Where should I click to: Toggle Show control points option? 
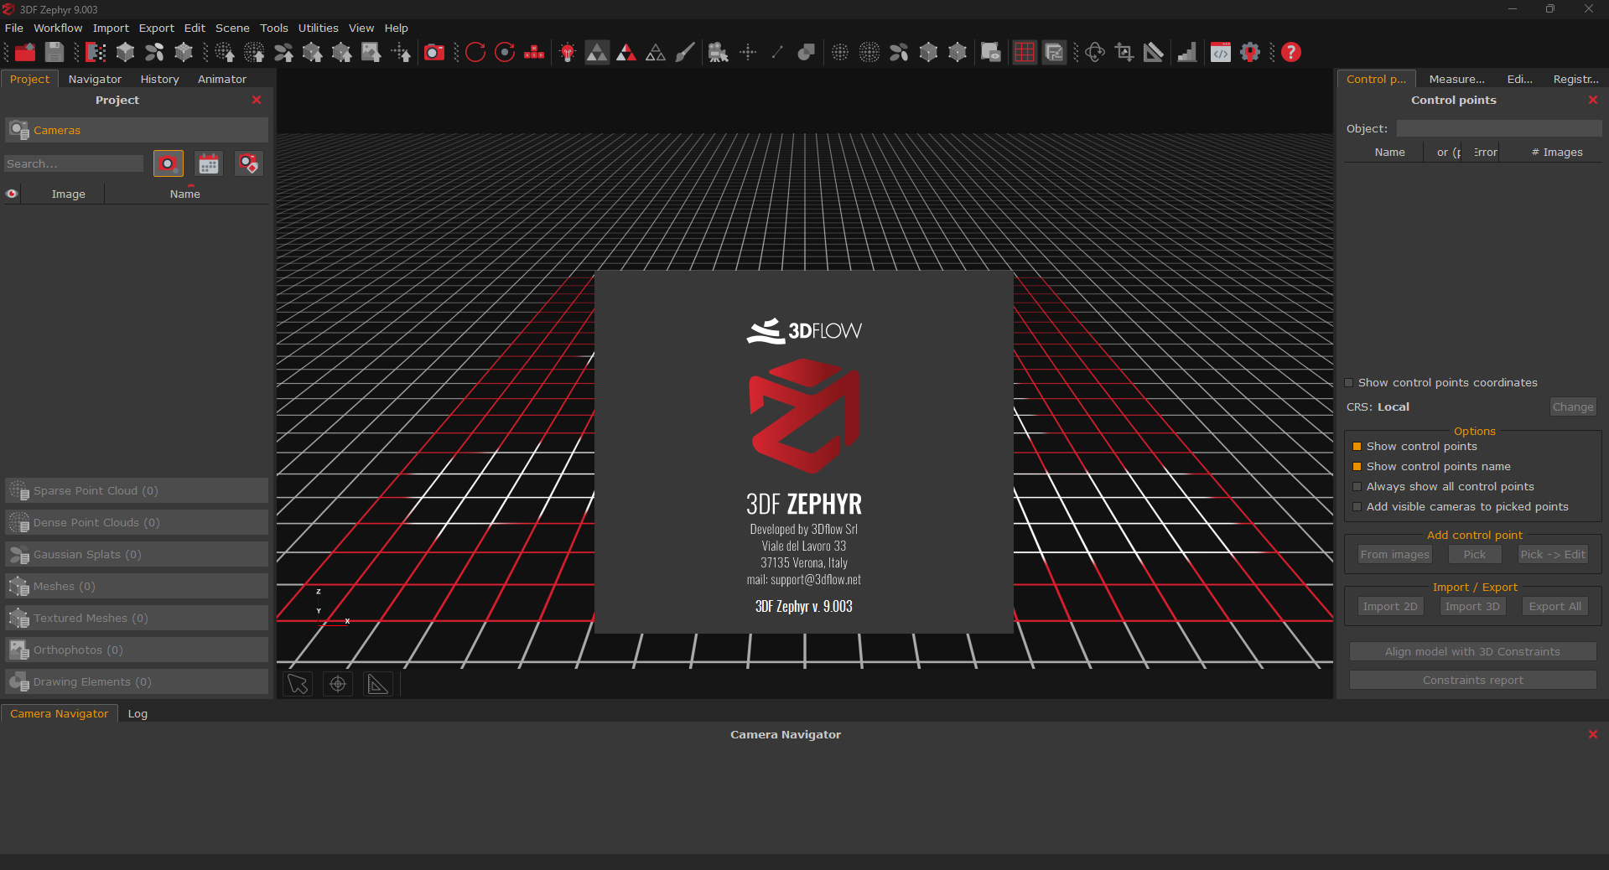(x=1357, y=447)
